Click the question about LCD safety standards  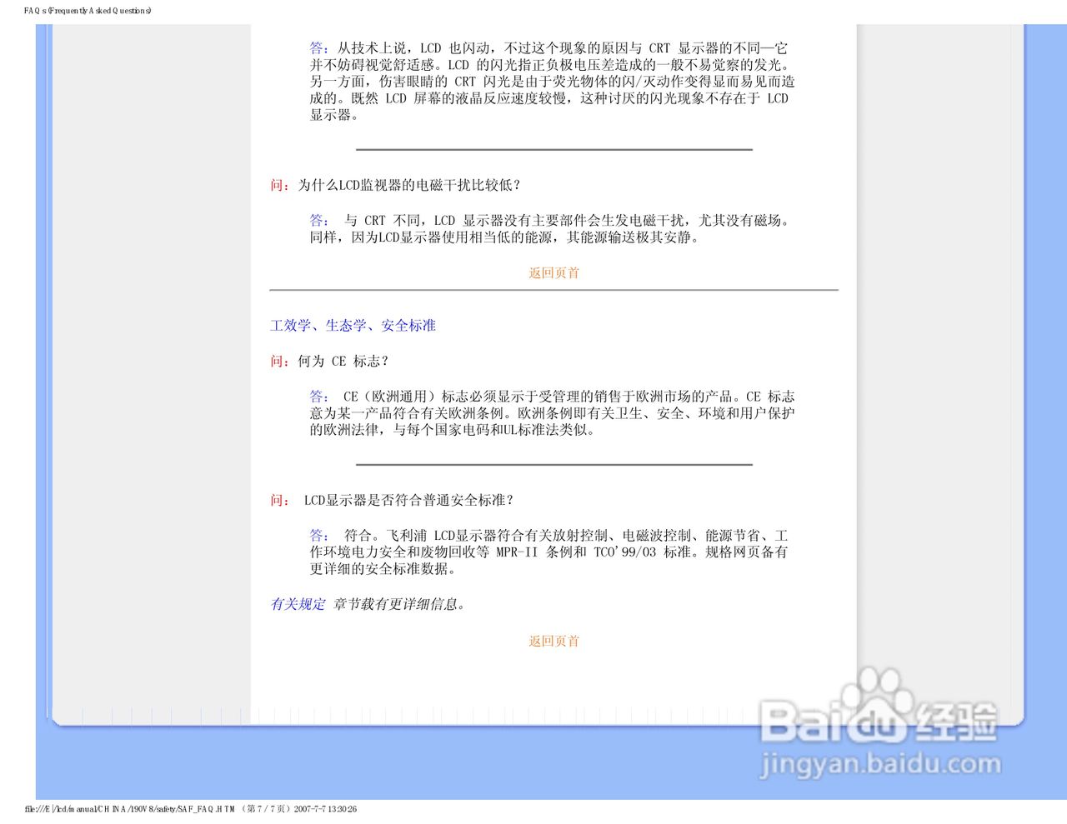point(408,499)
